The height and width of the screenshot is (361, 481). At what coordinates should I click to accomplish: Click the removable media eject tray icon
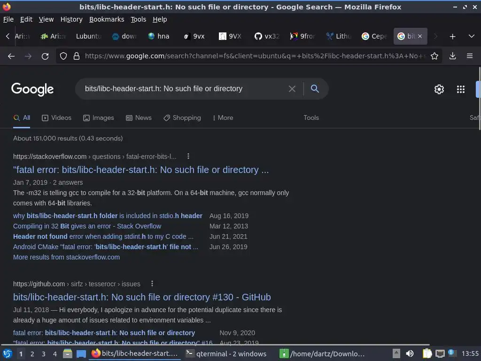[x=396, y=353]
